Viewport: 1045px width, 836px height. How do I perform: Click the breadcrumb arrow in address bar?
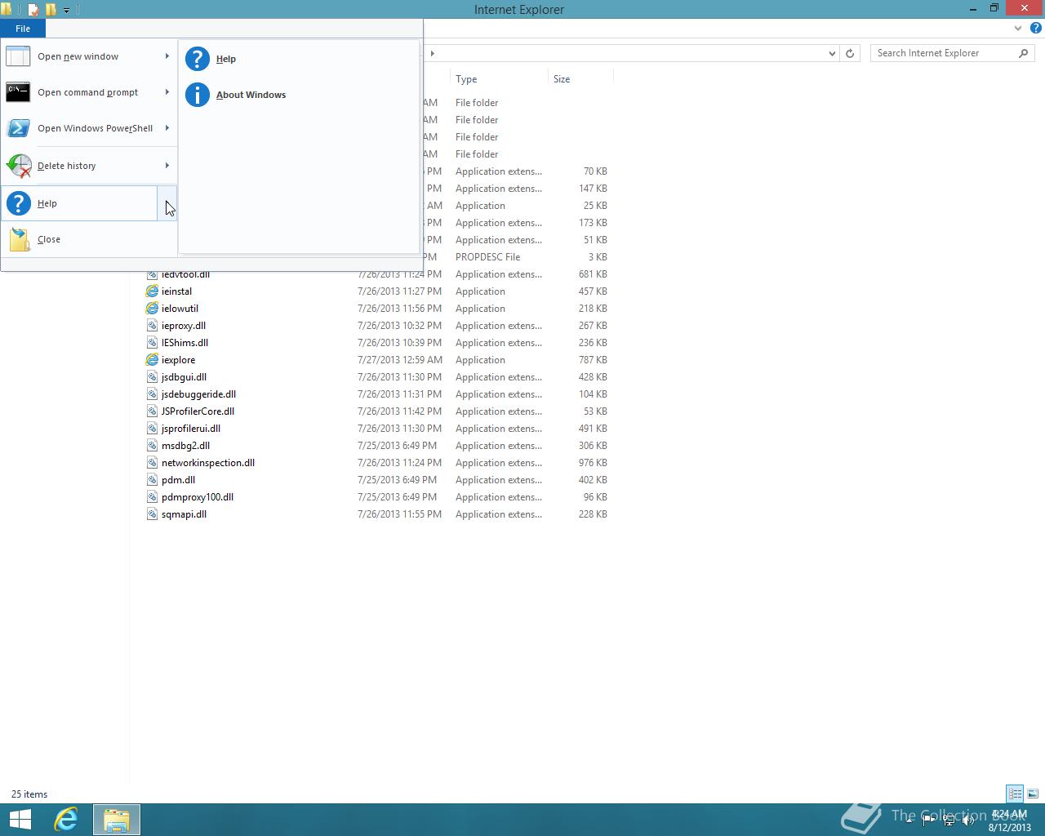pyautogui.click(x=432, y=53)
